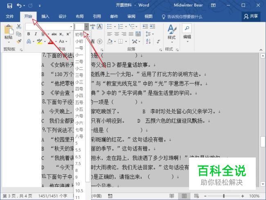Open Customize Quick Access Toolbar arrow
The image size is (266, 200).
40,6
